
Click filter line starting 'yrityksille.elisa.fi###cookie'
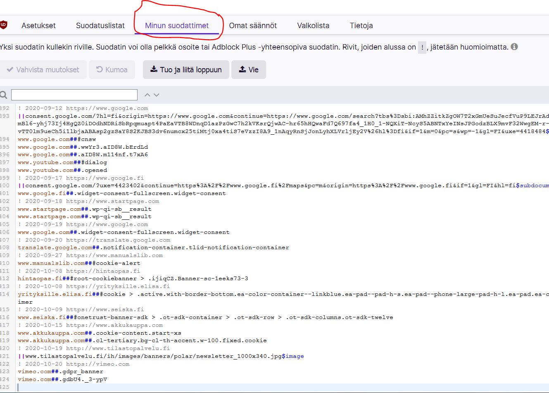[x=283, y=298]
